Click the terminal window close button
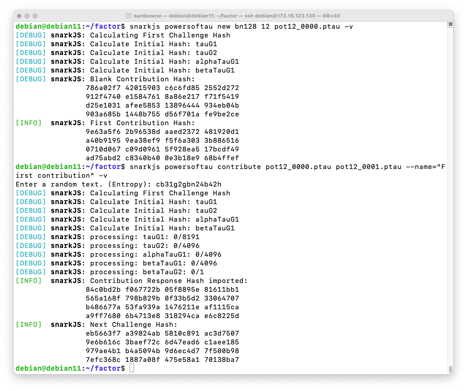This screenshot has width=467, height=391. click(19, 16)
